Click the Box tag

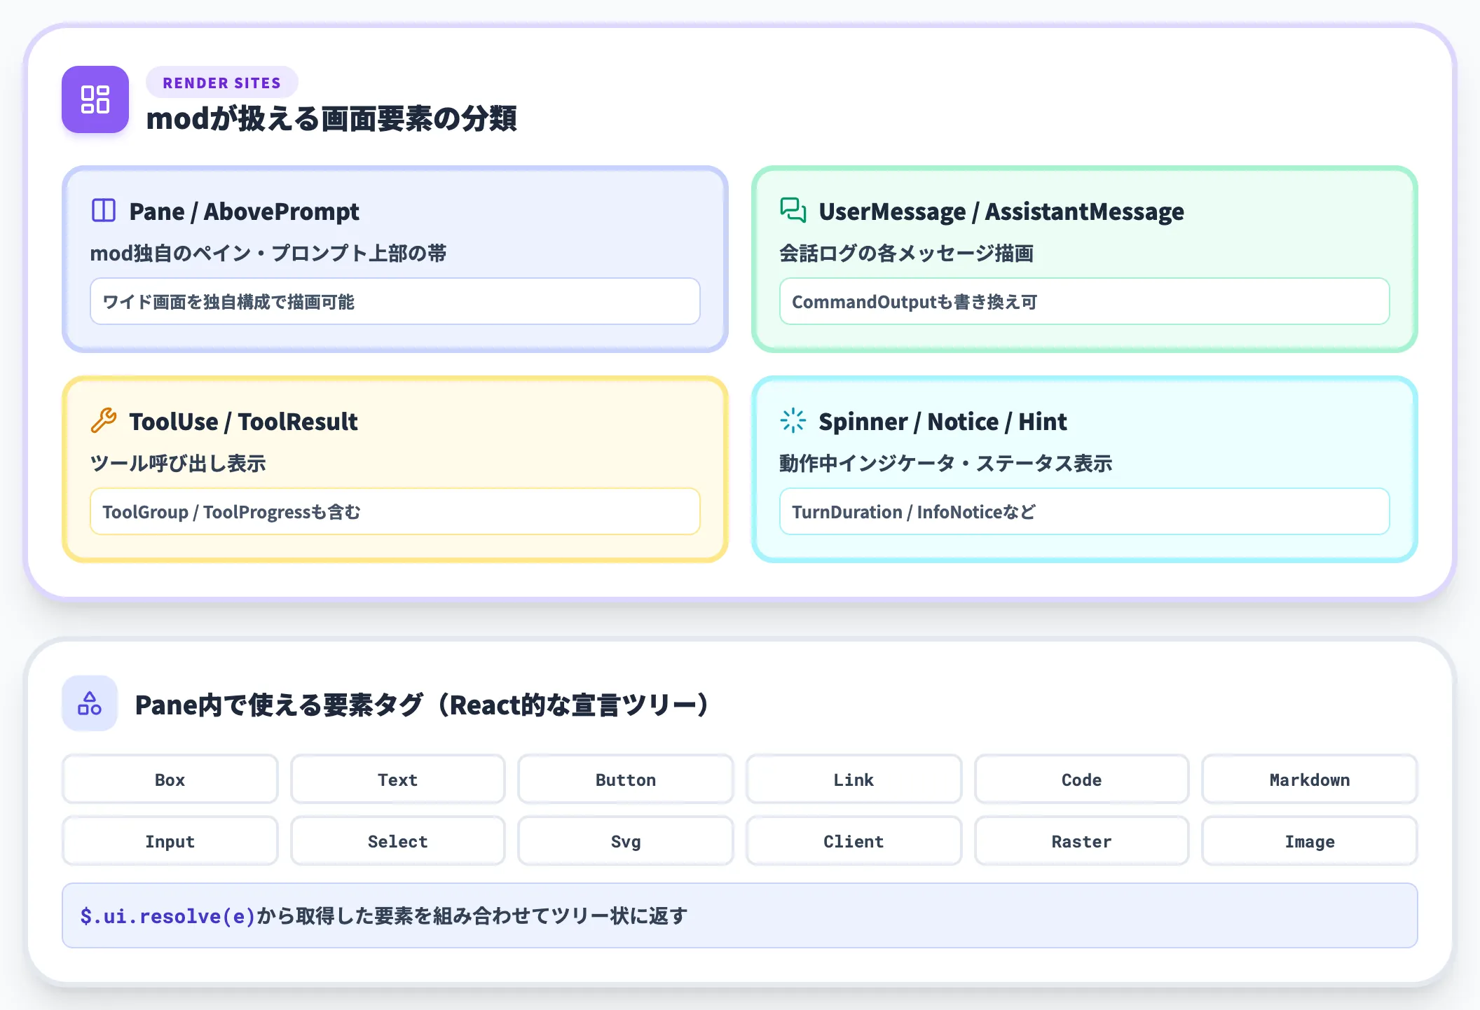(x=170, y=780)
